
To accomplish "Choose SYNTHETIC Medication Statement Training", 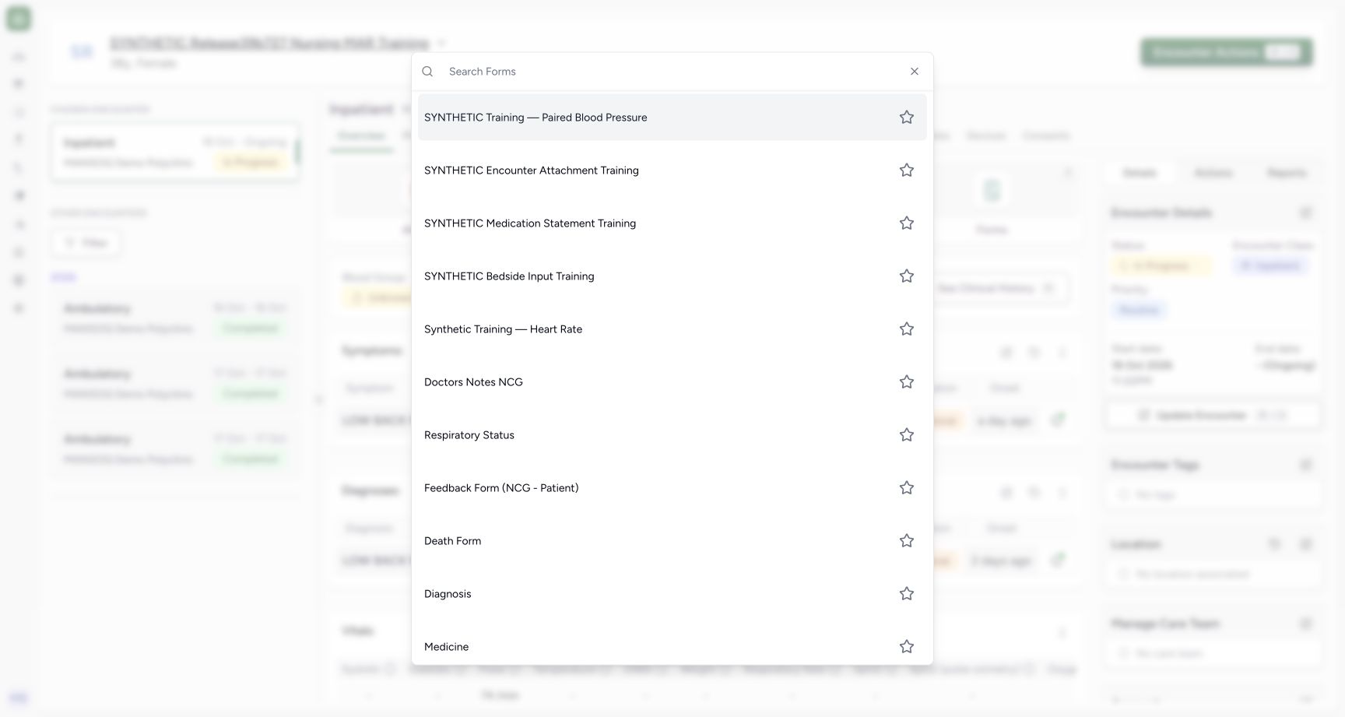I will coord(672,223).
